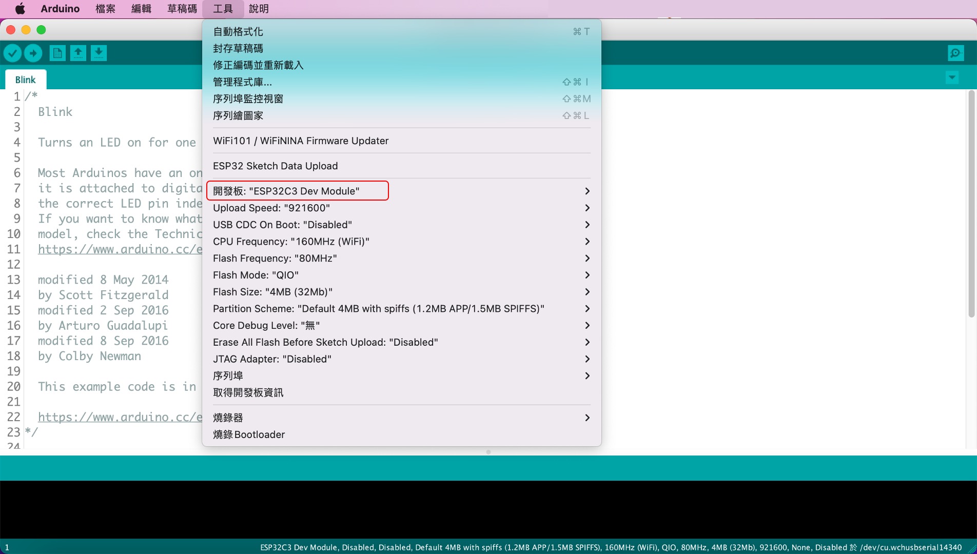Viewport: 977px width, 554px height.
Task: Expand Upload Speed 921600 submenu
Action: (402, 208)
